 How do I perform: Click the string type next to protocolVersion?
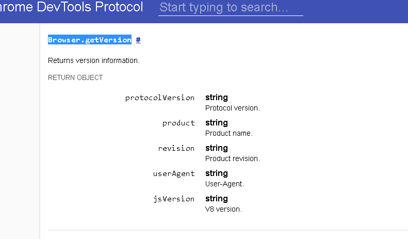point(217,98)
